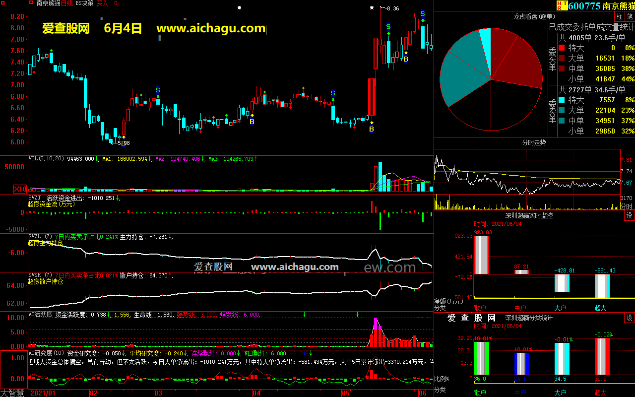Click the AI研究度(10) indicator label
635x397 pixels.
point(46,353)
